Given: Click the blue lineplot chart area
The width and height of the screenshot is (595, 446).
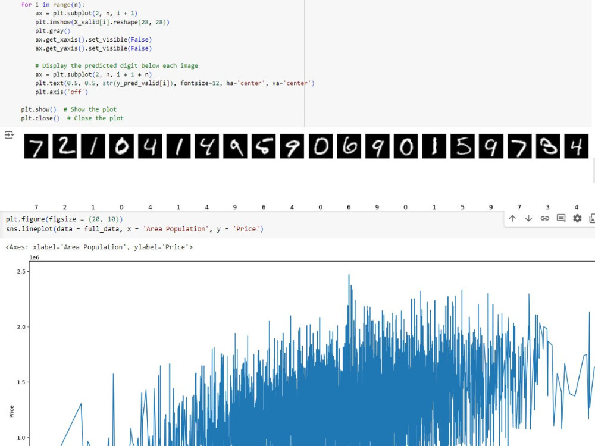Looking at the screenshot, I should [312, 353].
